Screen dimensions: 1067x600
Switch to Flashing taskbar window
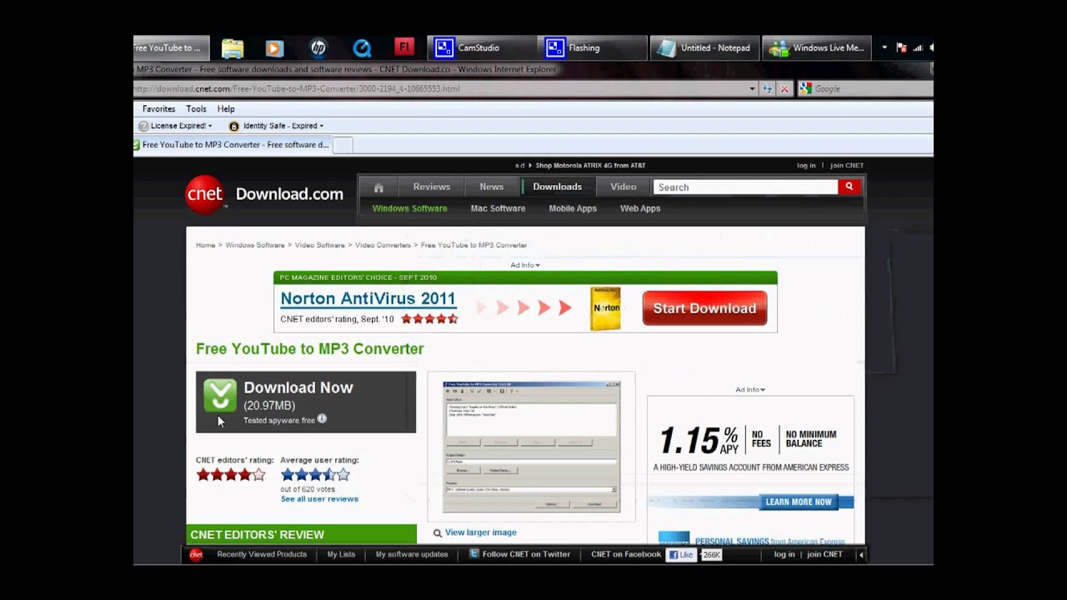pyautogui.click(x=593, y=47)
